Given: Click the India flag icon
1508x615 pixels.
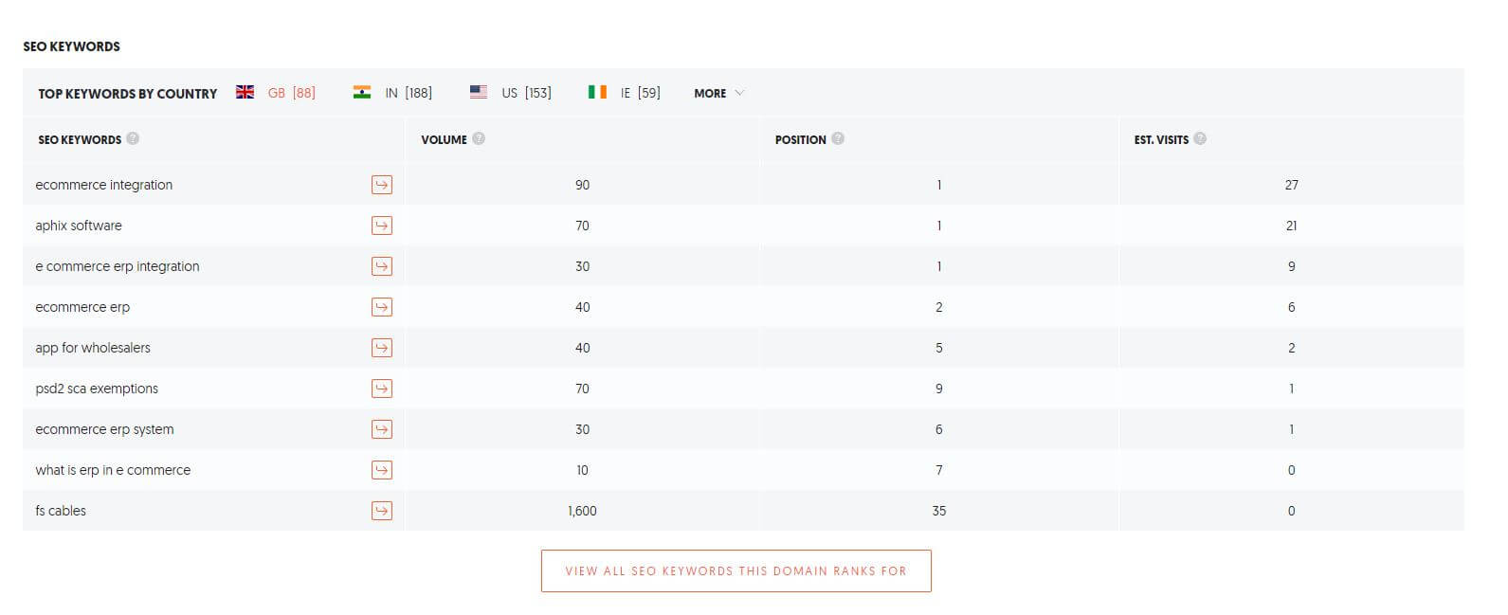Looking at the screenshot, I should [362, 92].
